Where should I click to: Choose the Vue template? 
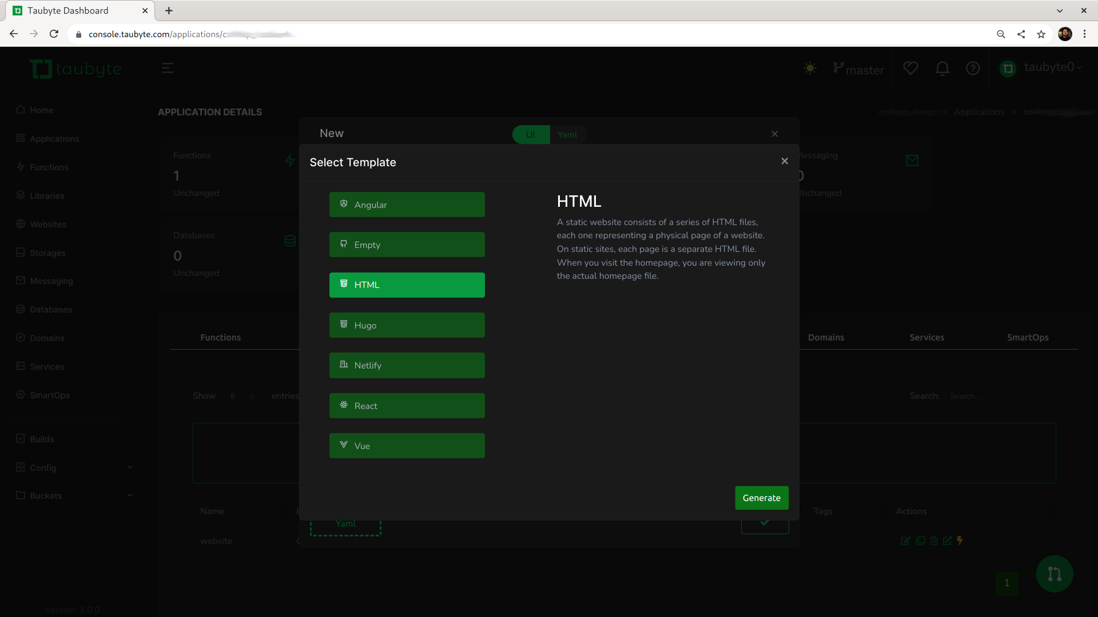click(x=407, y=446)
